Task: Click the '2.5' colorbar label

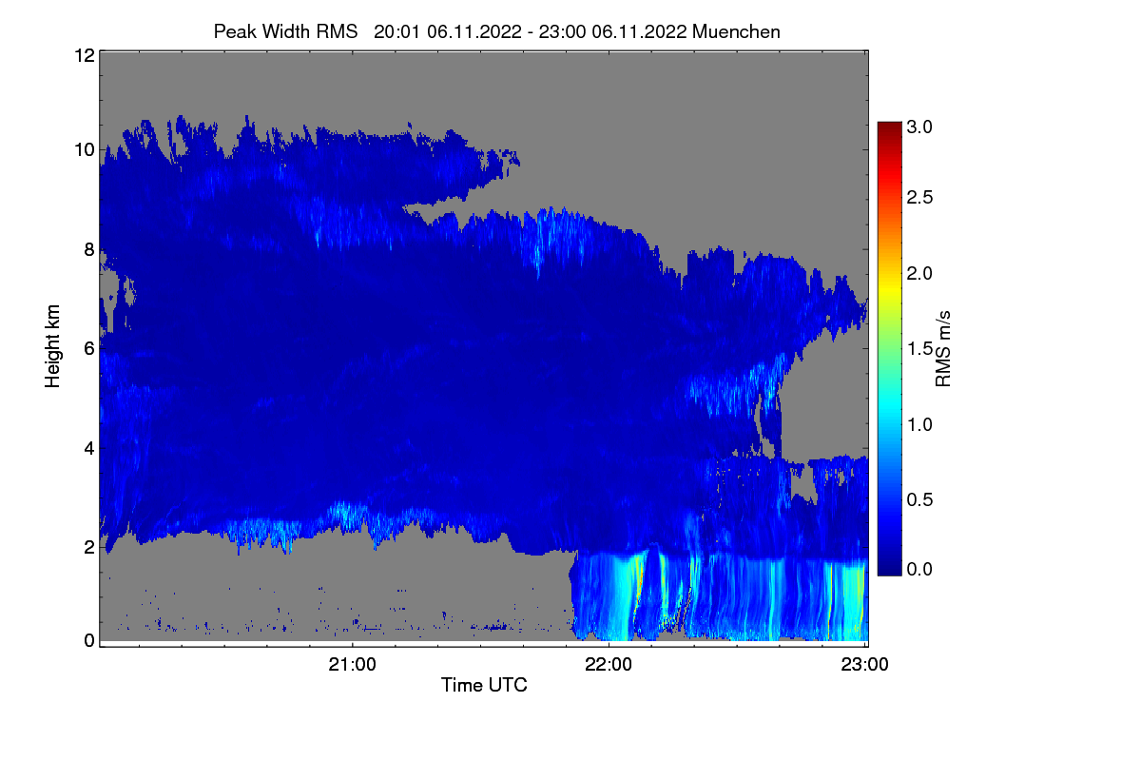Action: click(919, 198)
